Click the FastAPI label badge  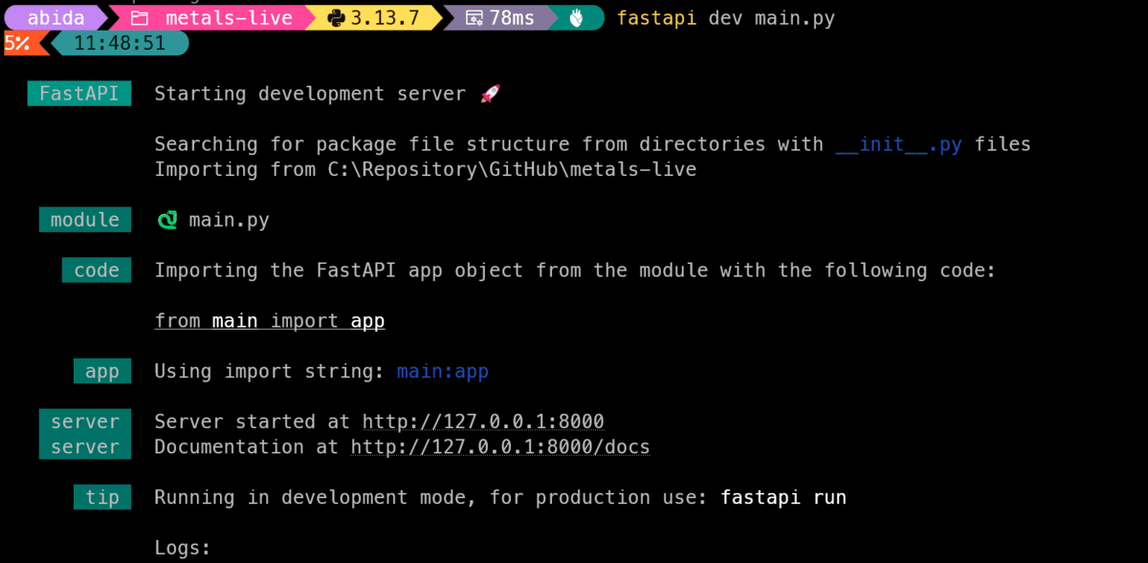[x=79, y=94]
